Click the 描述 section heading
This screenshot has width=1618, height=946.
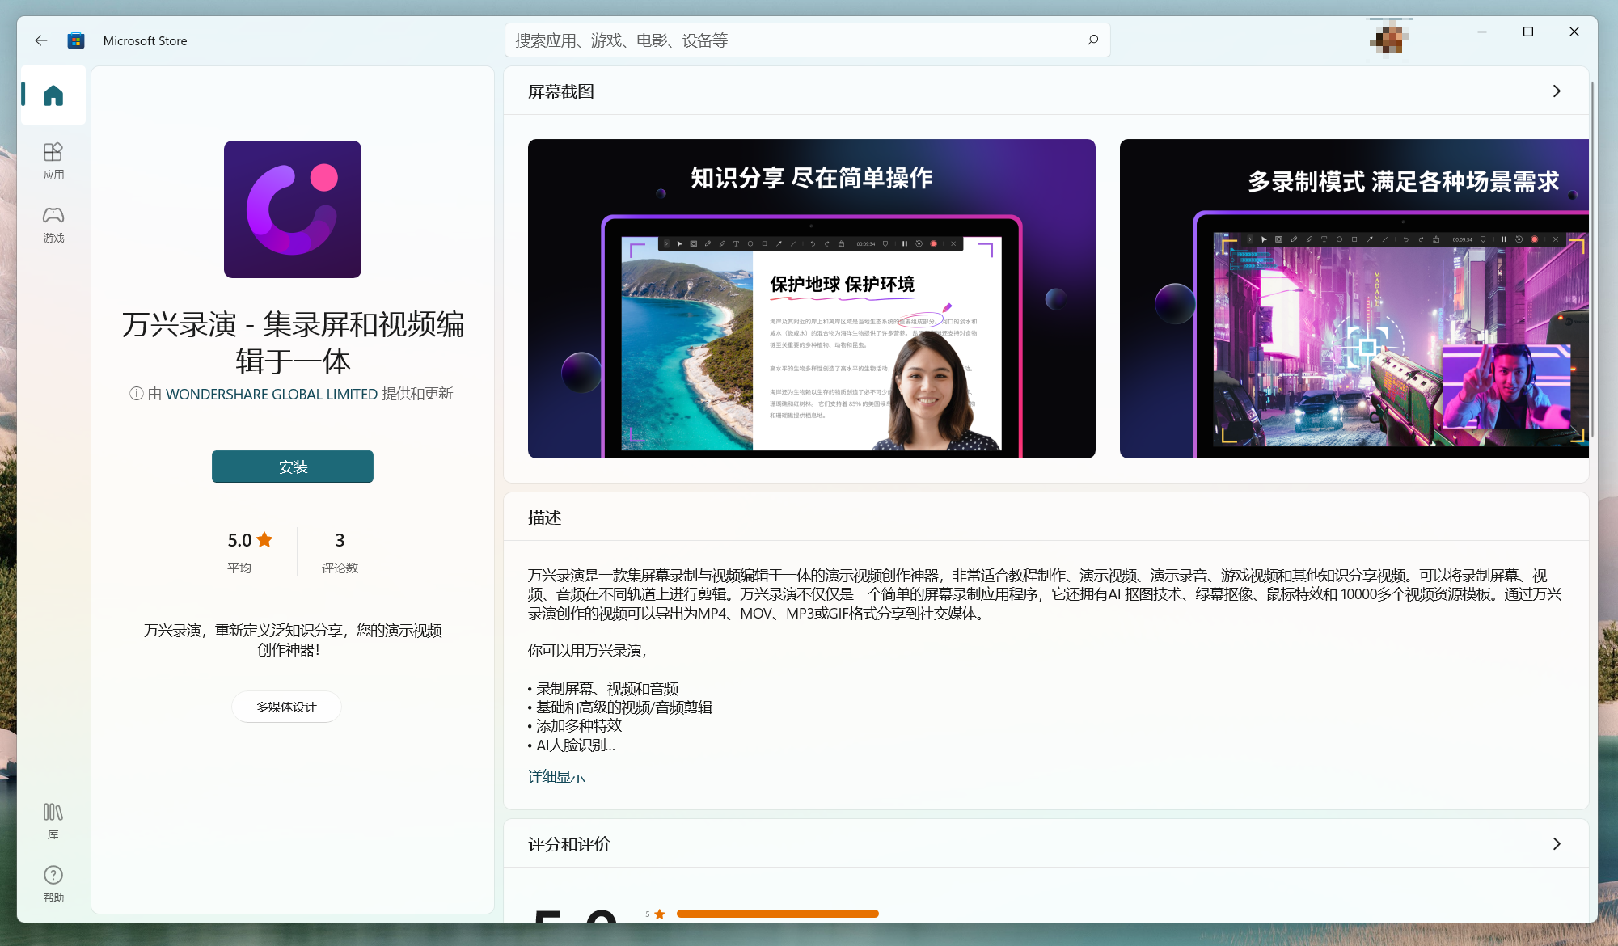click(x=545, y=517)
